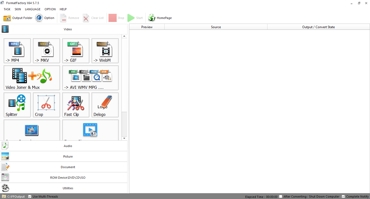Open the HELP menu
This screenshot has width=370, height=199.
tap(63, 9)
